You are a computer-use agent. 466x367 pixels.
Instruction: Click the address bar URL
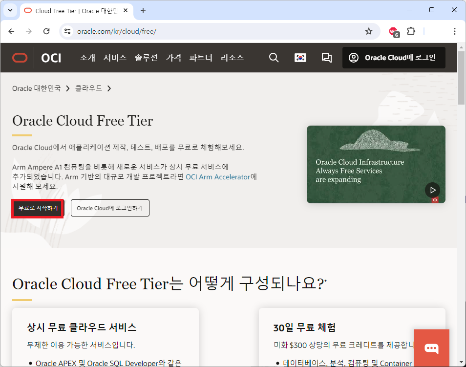(116, 32)
